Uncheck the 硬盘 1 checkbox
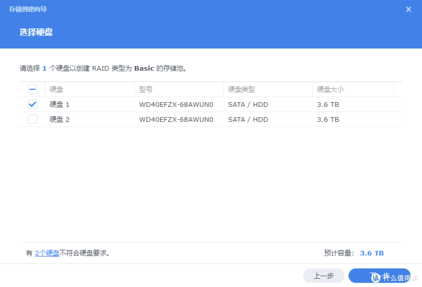Screen dimensions: 422x287 pyautogui.click(x=32, y=105)
